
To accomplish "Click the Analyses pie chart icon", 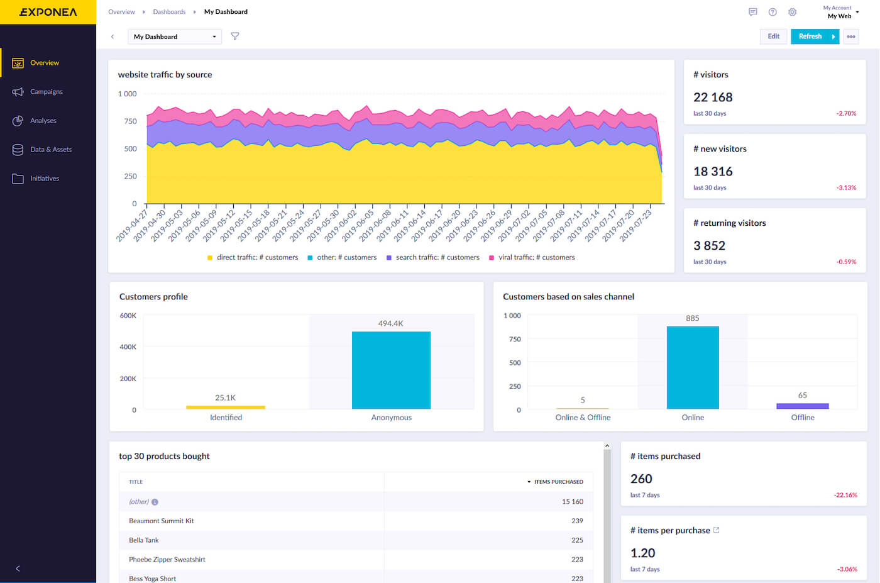I will [18, 121].
